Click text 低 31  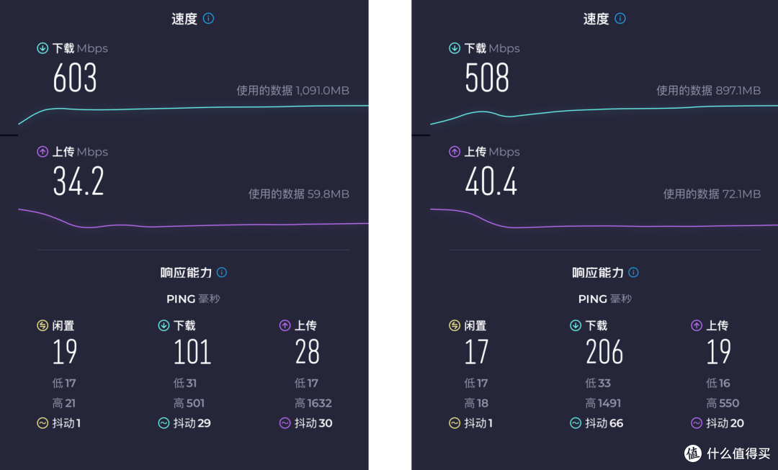tap(185, 383)
